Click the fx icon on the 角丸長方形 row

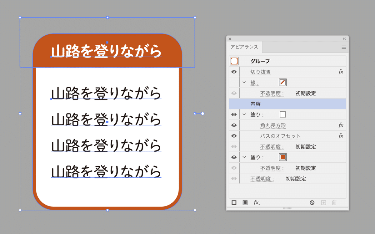click(341, 125)
